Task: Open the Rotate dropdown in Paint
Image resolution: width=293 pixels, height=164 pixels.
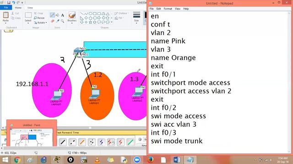Action: 40,23
